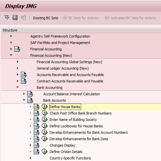Open documentation icon for Bank Accounts

point(30,100)
